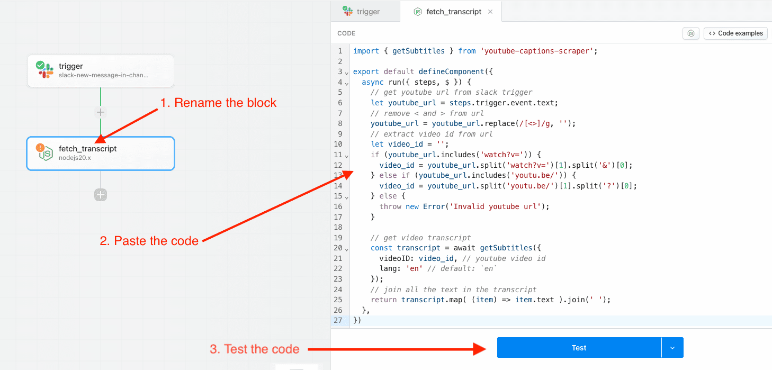Open the Code examples panel

pyautogui.click(x=735, y=33)
